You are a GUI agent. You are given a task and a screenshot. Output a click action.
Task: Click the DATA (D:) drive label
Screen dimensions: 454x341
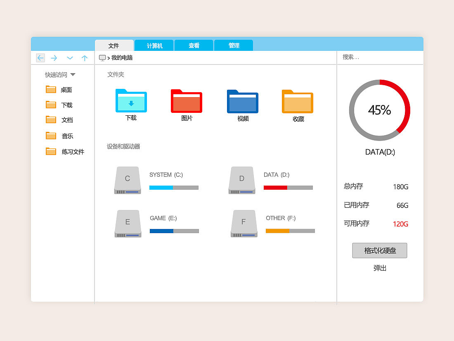(x=277, y=175)
